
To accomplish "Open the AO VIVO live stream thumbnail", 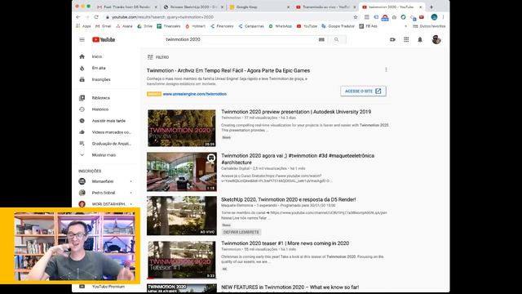I will tap(182, 216).
